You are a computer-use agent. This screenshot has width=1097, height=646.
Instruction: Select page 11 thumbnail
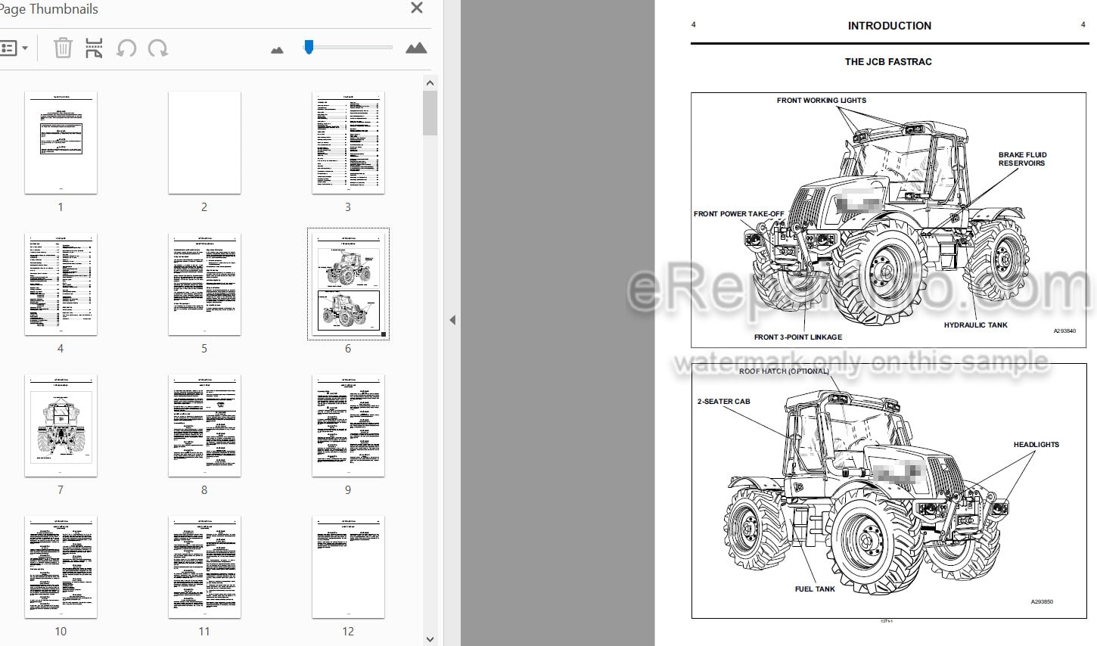point(204,567)
